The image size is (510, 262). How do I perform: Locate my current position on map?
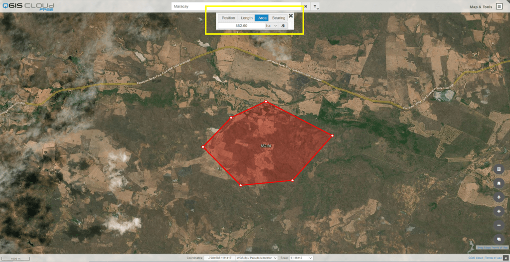coord(499,197)
